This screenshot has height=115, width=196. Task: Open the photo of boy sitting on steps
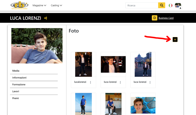(x=113, y=104)
